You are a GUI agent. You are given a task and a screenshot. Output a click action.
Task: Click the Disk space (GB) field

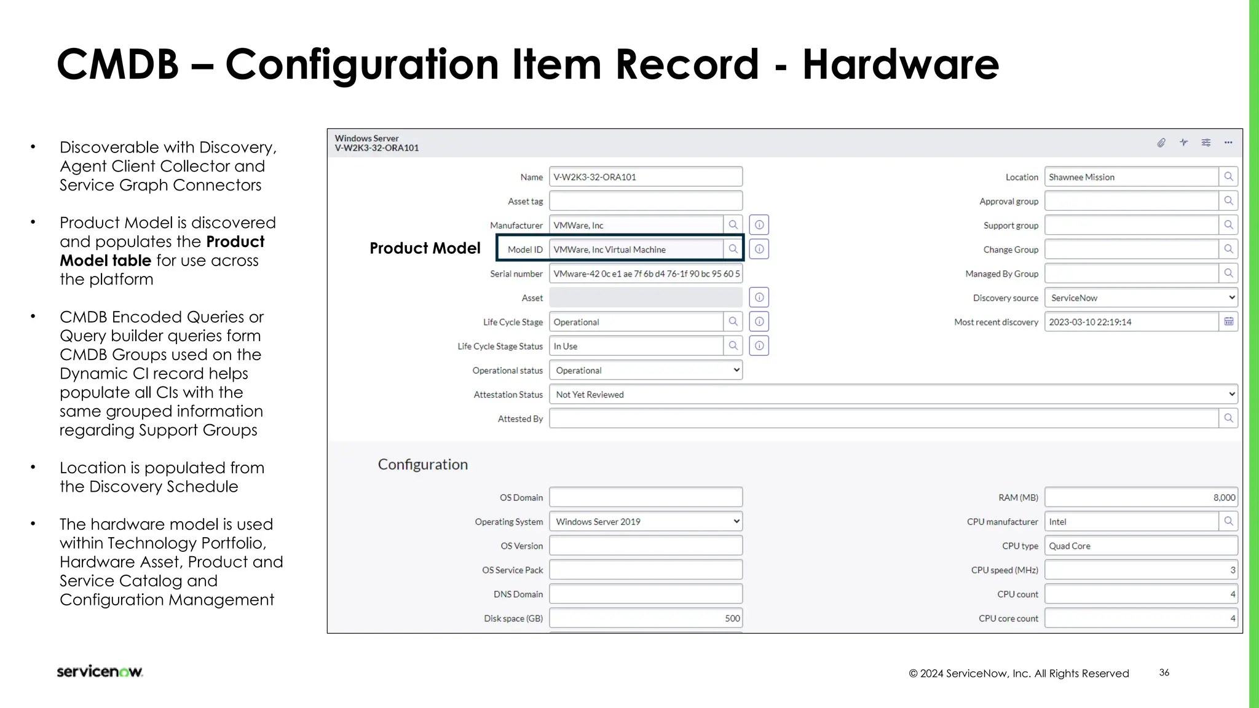point(645,618)
